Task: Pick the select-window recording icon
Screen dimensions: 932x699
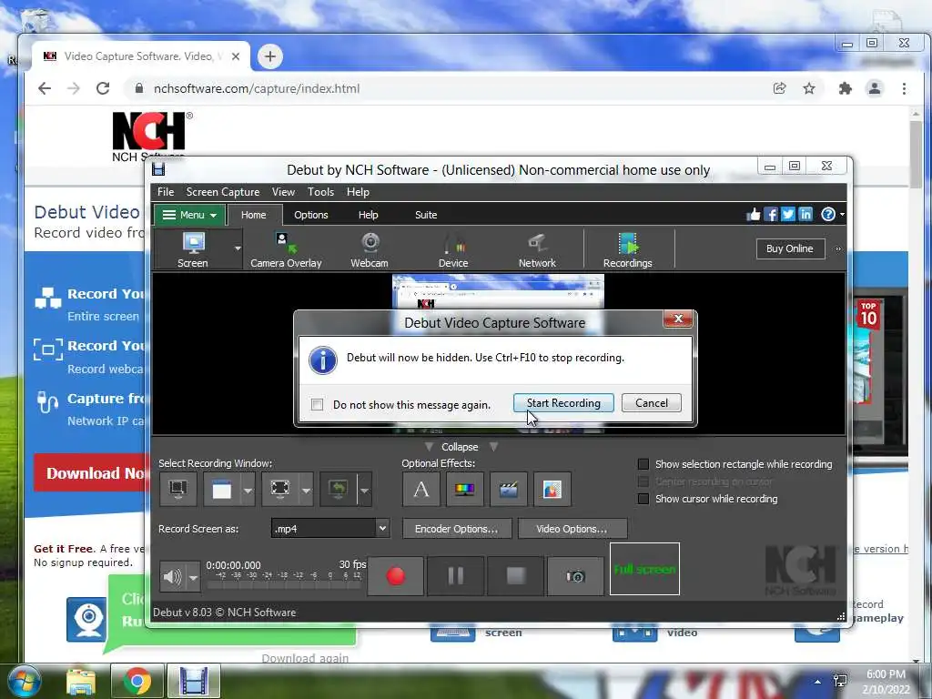Action: (x=222, y=489)
